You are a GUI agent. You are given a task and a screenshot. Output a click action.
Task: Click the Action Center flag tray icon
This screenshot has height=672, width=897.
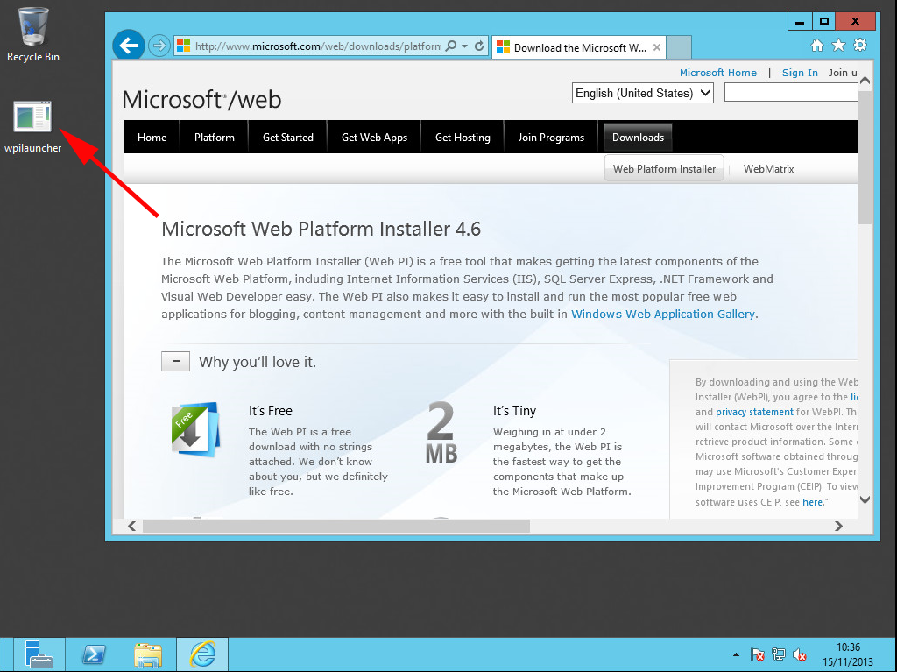pyautogui.click(x=758, y=654)
